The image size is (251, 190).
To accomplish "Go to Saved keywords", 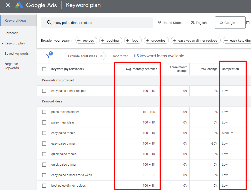I will (x=16, y=54).
